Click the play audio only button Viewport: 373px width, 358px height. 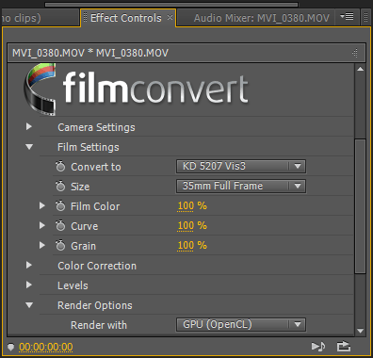318,347
